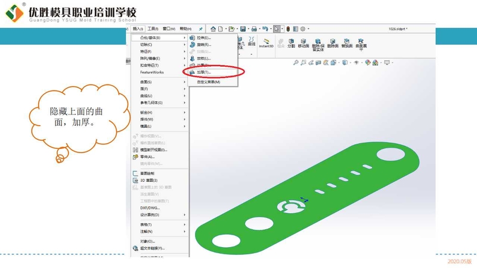Click the Section View icon in view toolbar
The image size is (477, 268).
[x=318, y=63]
